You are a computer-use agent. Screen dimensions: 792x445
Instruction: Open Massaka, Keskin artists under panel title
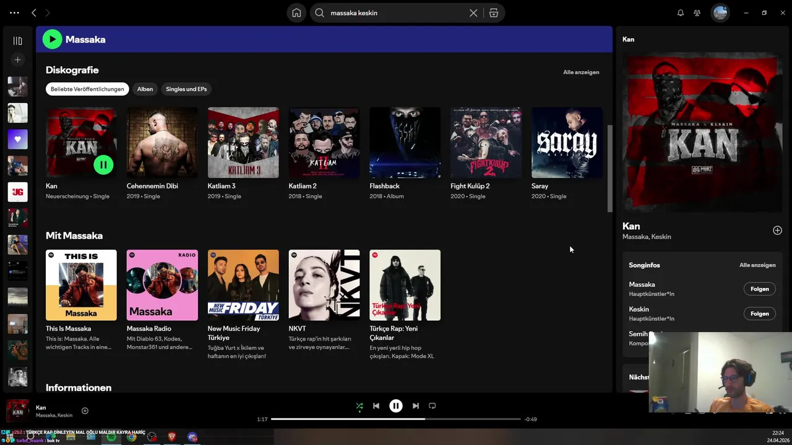click(647, 237)
